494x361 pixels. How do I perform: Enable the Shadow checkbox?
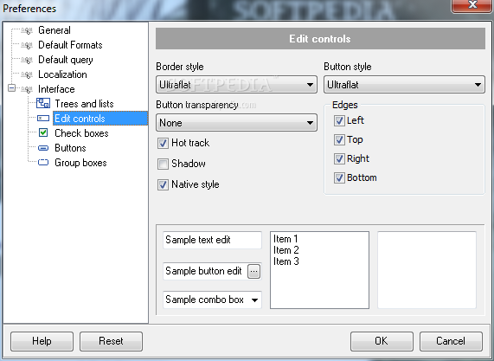pyautogui.click(x=163, y=164)
